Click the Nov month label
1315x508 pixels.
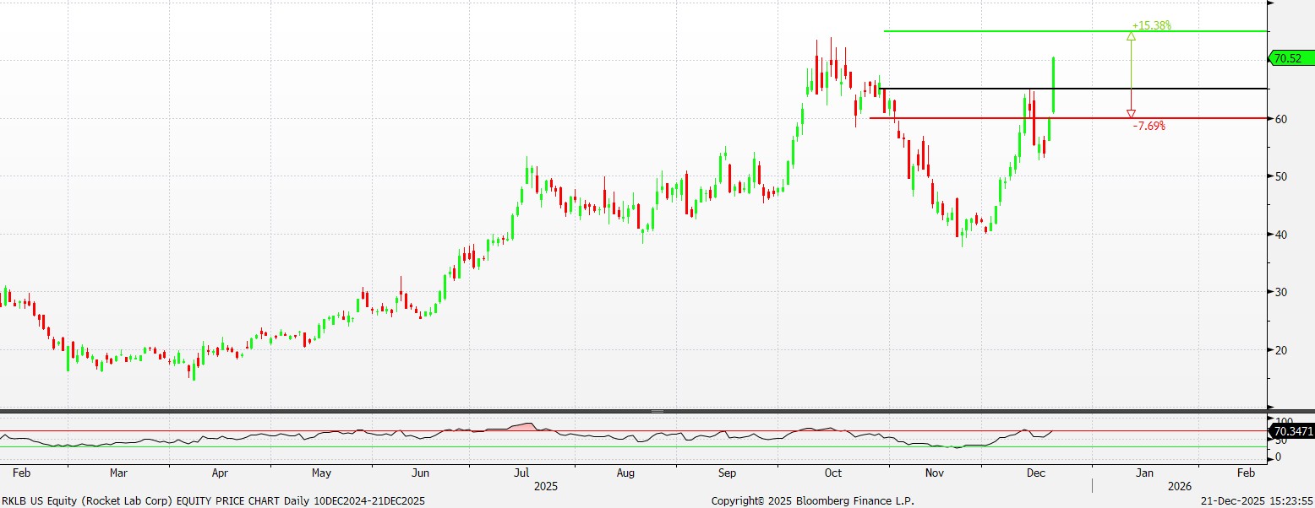[x=933, y=473]
